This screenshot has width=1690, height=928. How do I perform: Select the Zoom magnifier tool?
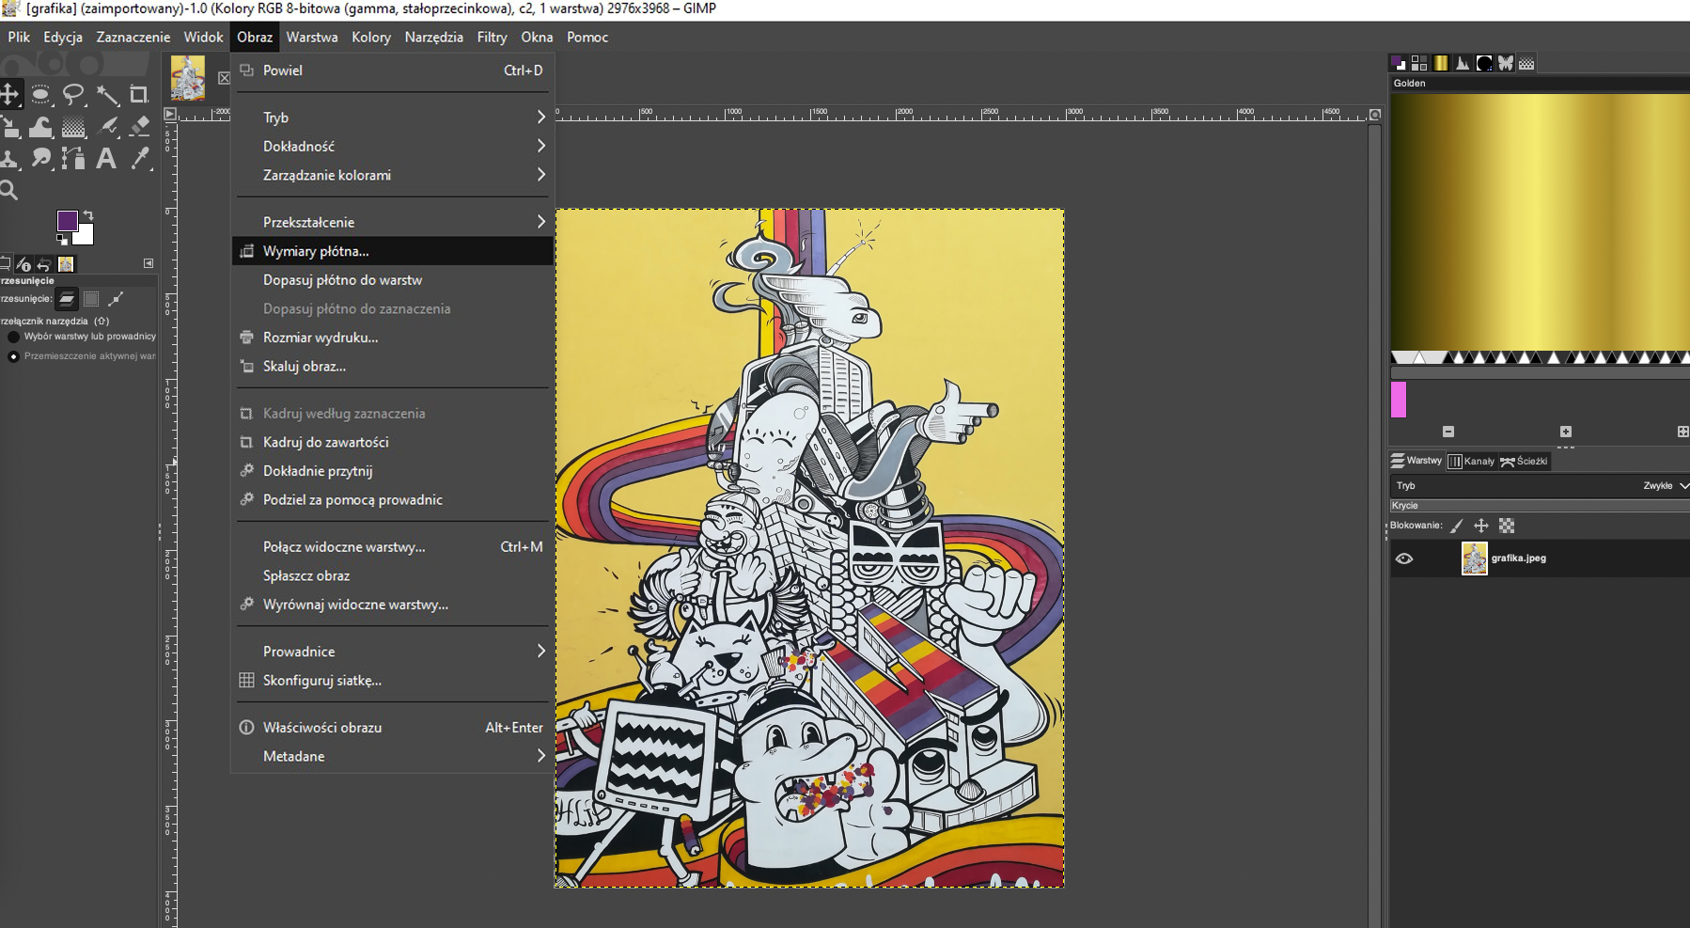(9, 190)
